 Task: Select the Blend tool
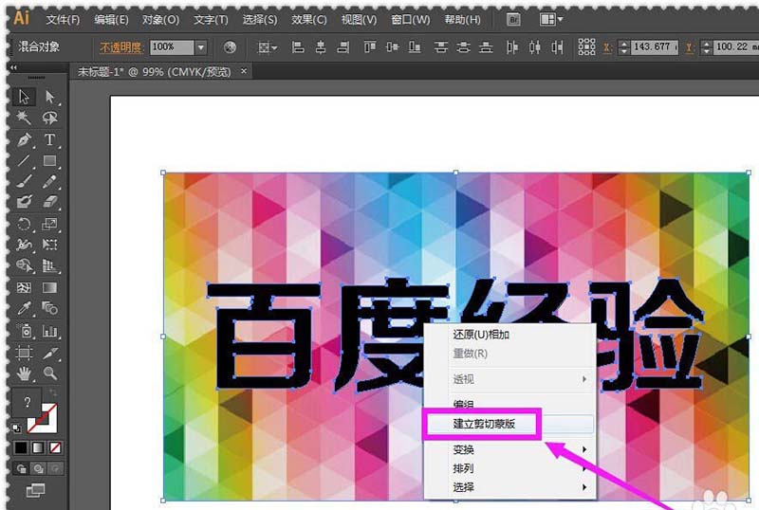coord(50,308)
